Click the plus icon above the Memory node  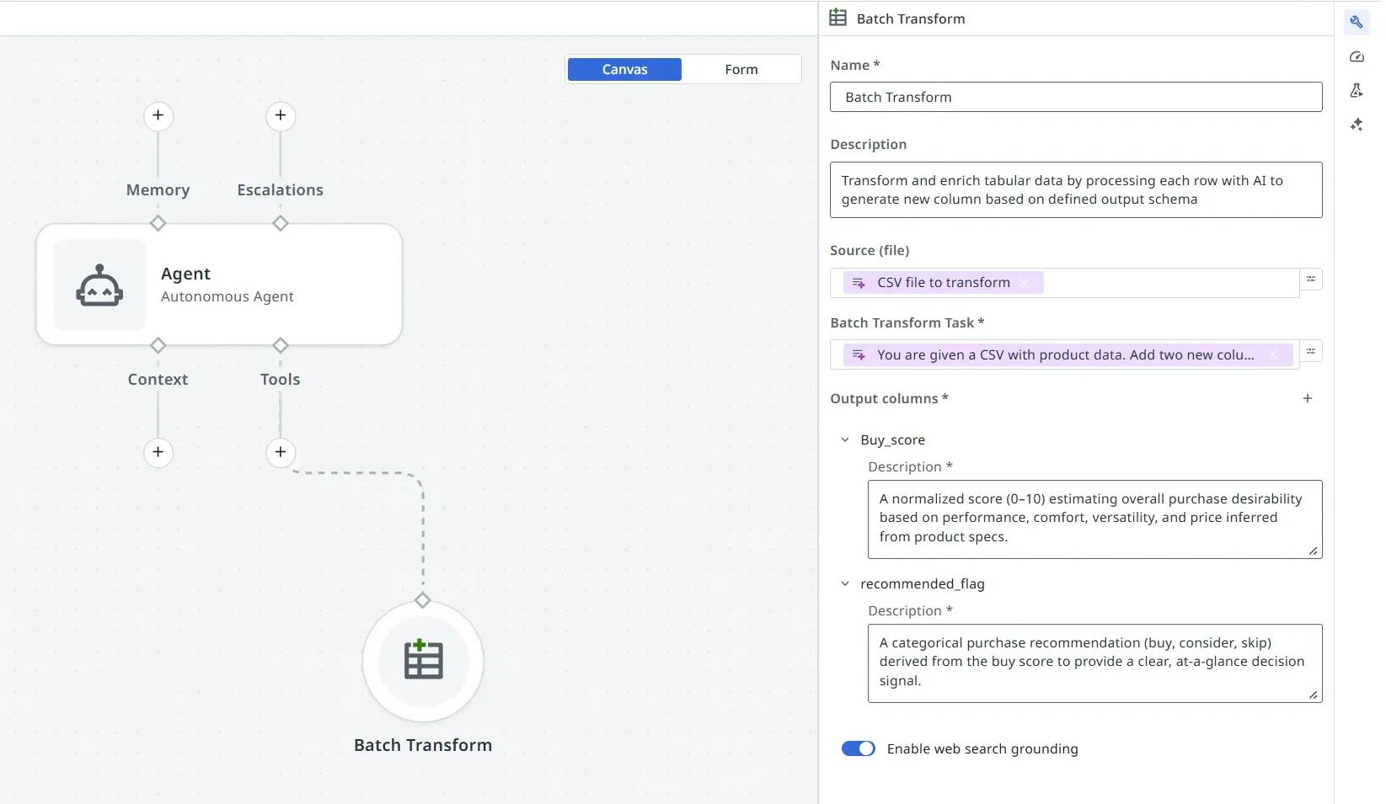tap(158, 116)
